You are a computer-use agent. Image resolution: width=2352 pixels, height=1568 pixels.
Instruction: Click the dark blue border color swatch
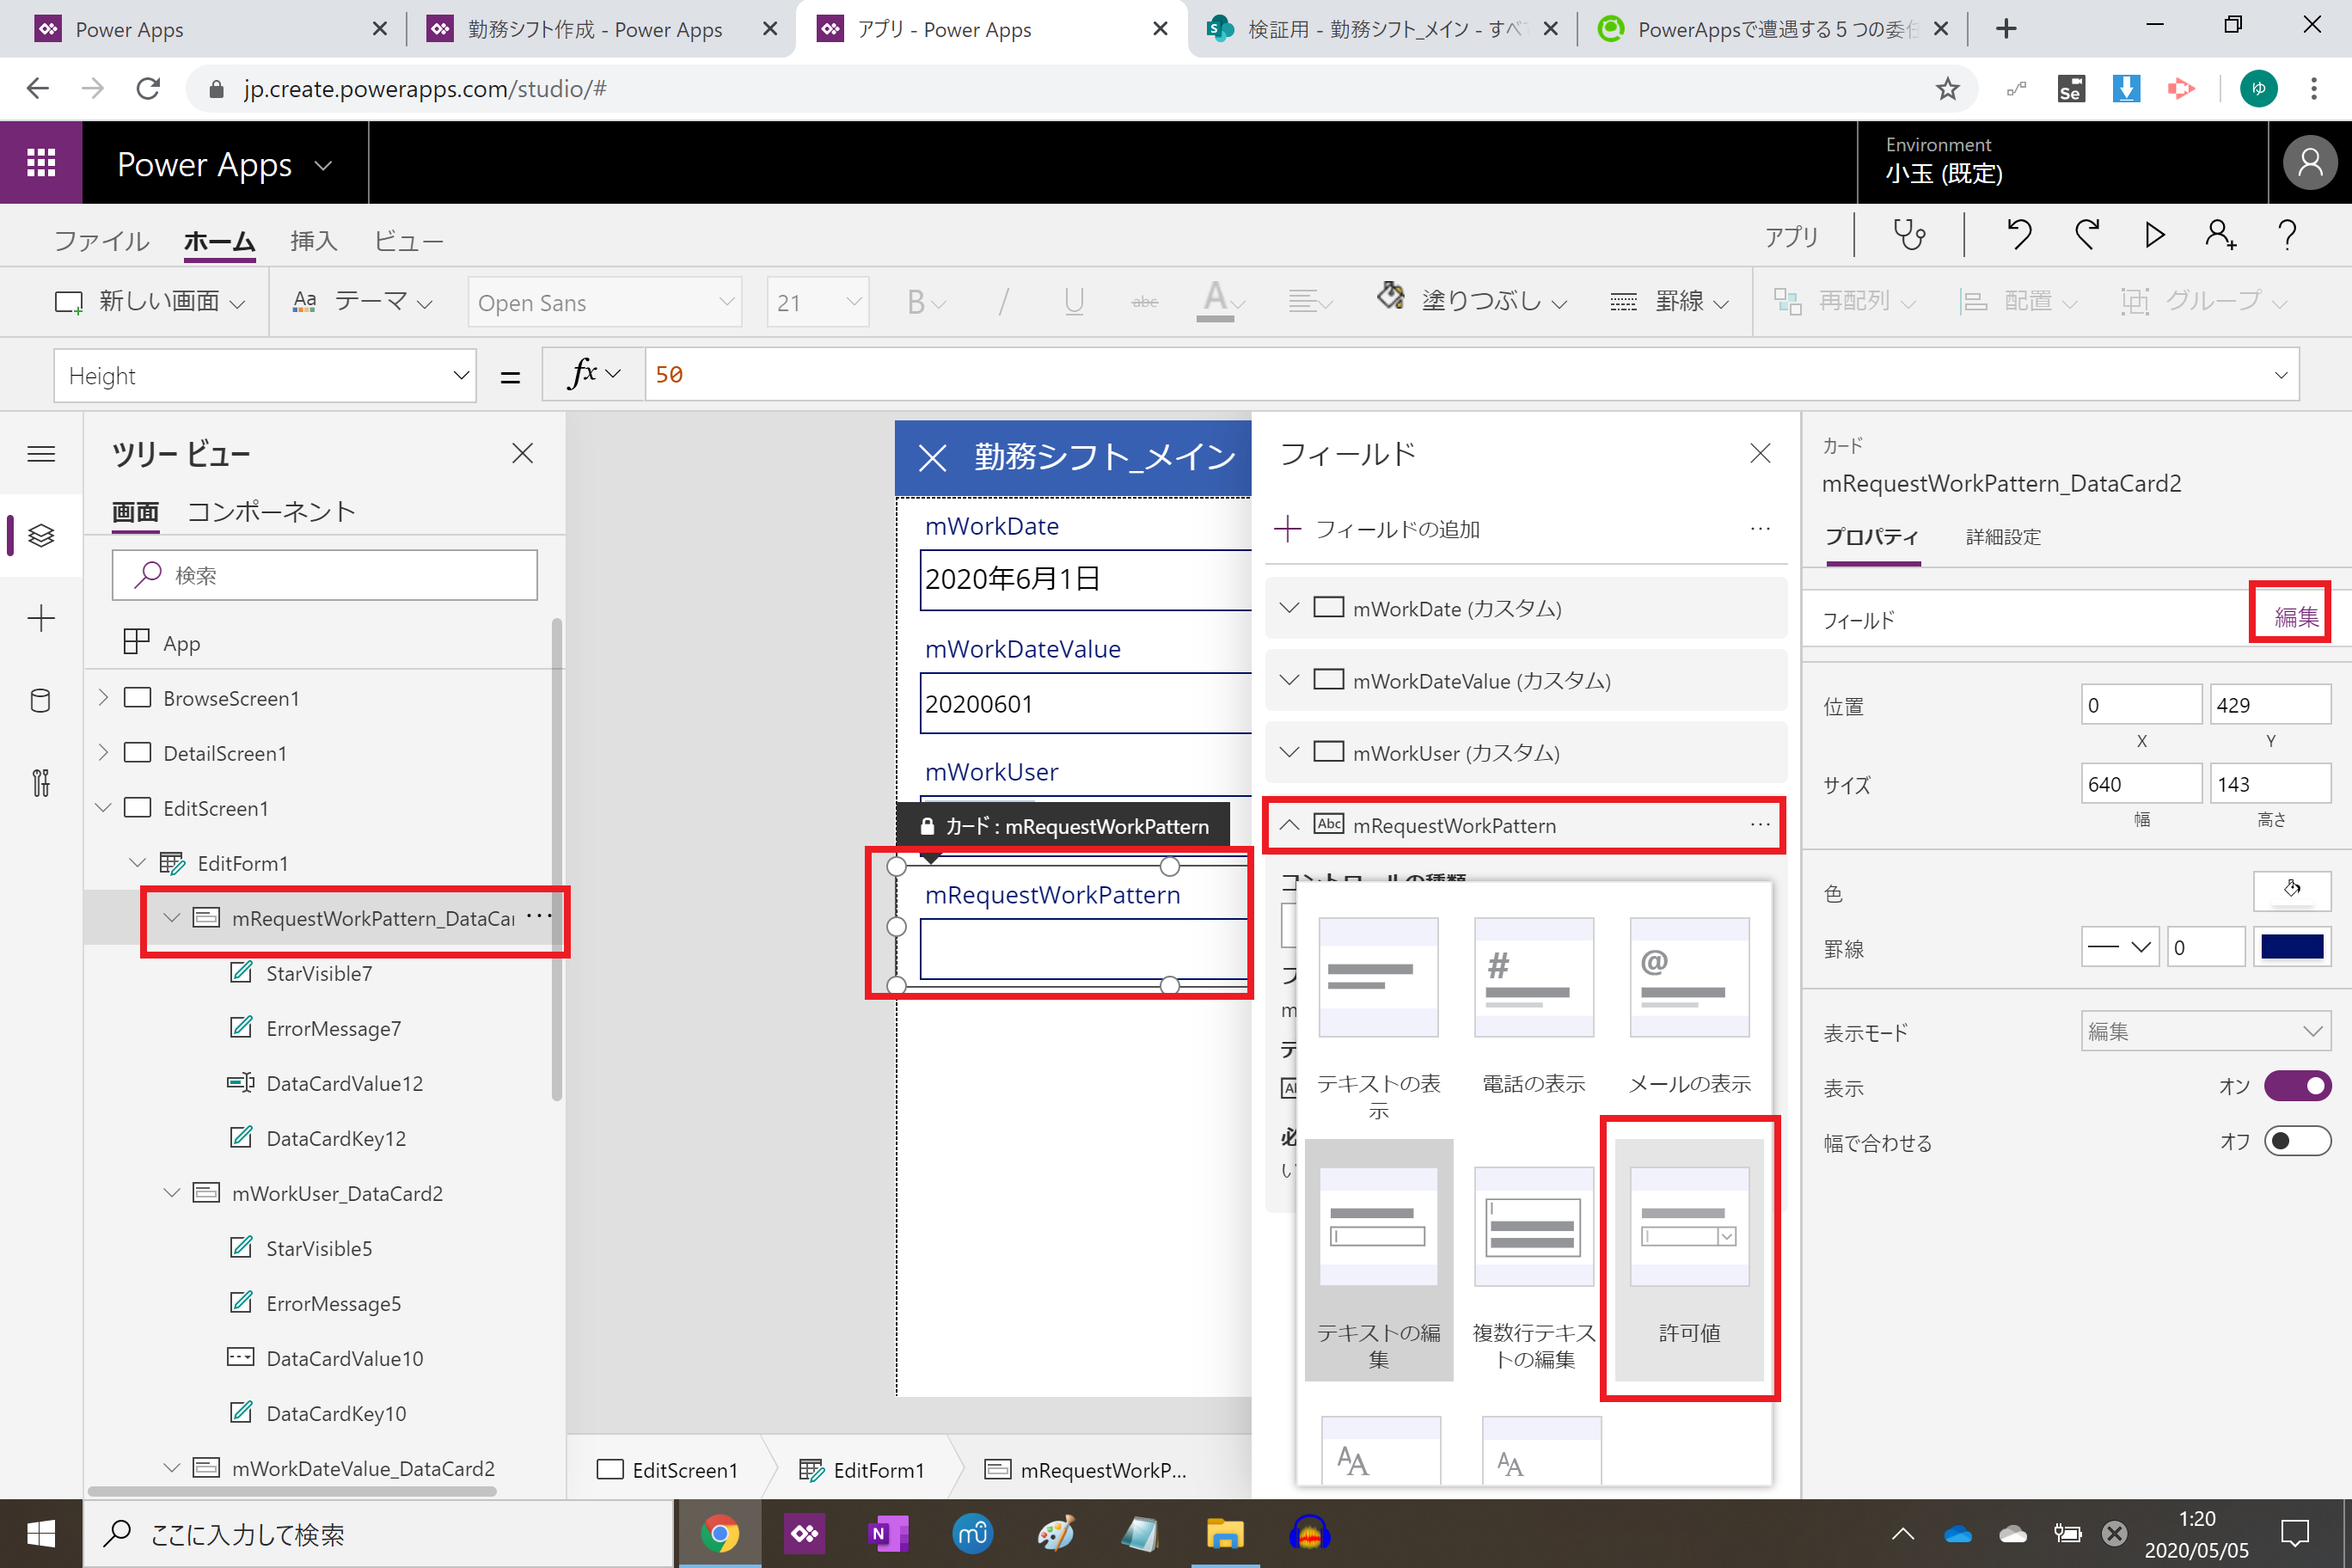(2291, 947)
